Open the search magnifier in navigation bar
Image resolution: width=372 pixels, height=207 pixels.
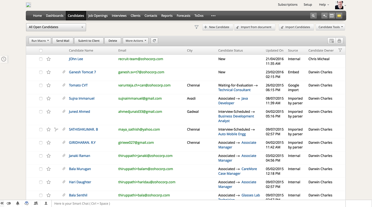tap(313, 16)
